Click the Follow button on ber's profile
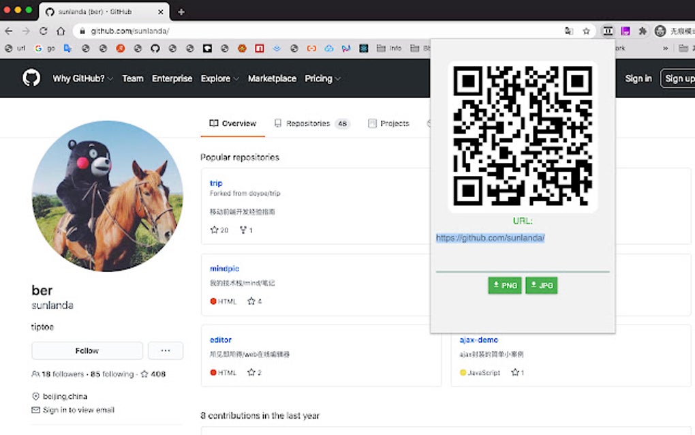This screenshot has height=435, width=695. [x=87, y=350]
